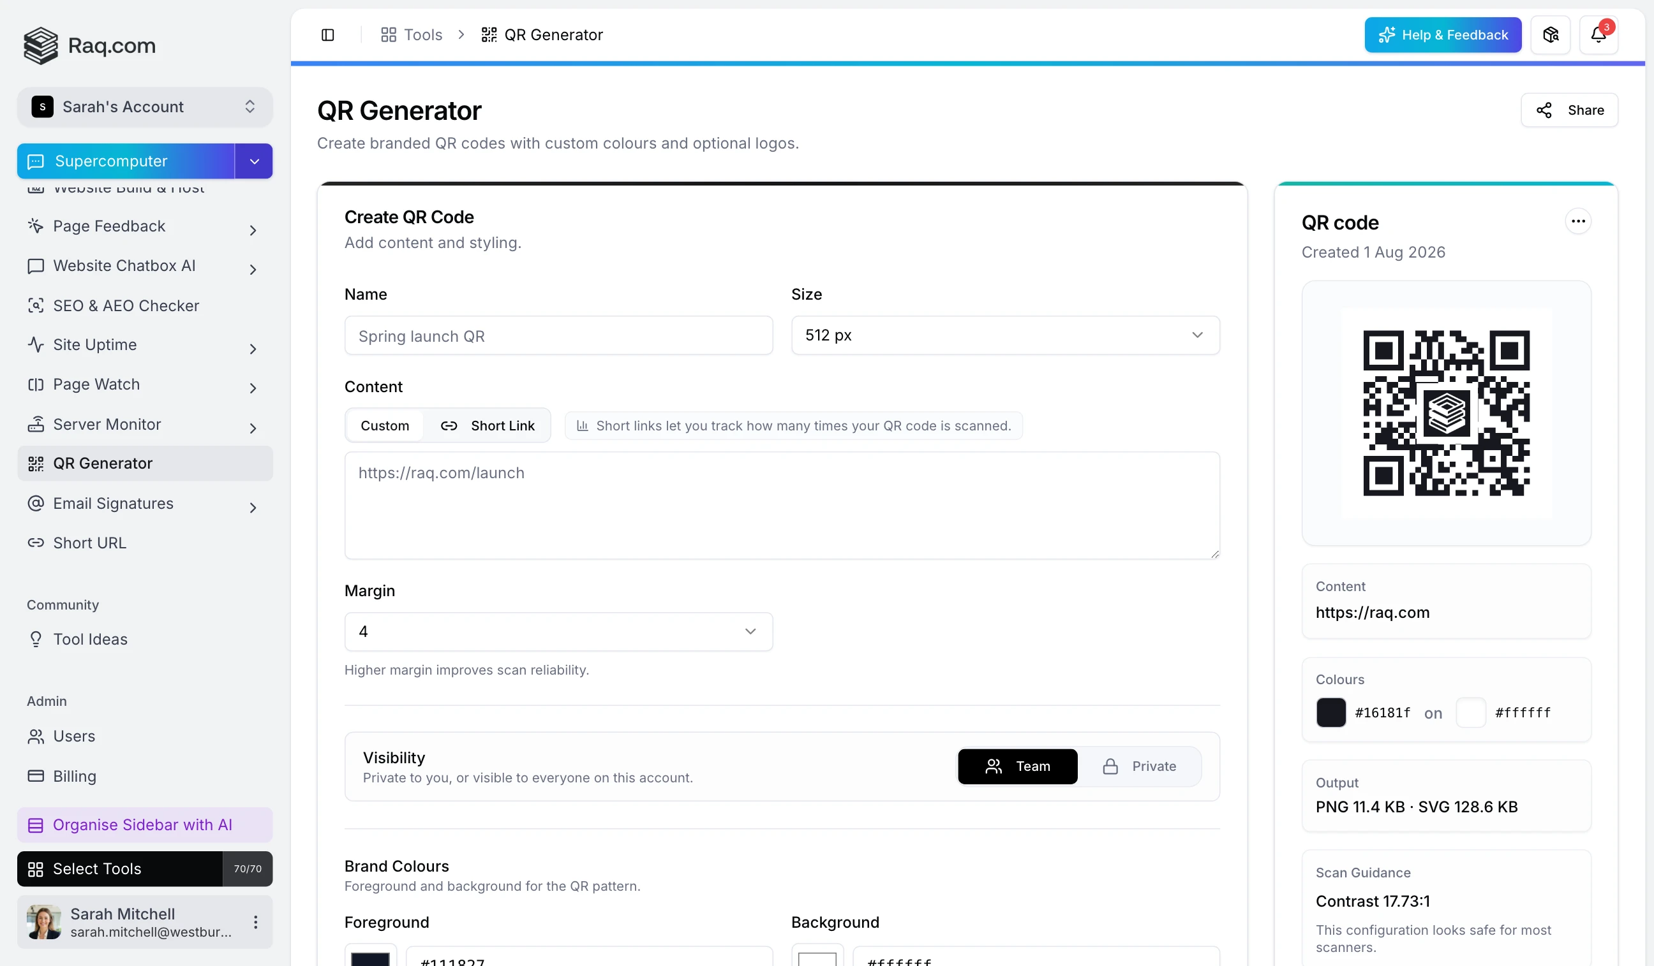Expand Site Uptime chevron
Viewport: 1654px width, 966px height.
click(x=253, y=349)
